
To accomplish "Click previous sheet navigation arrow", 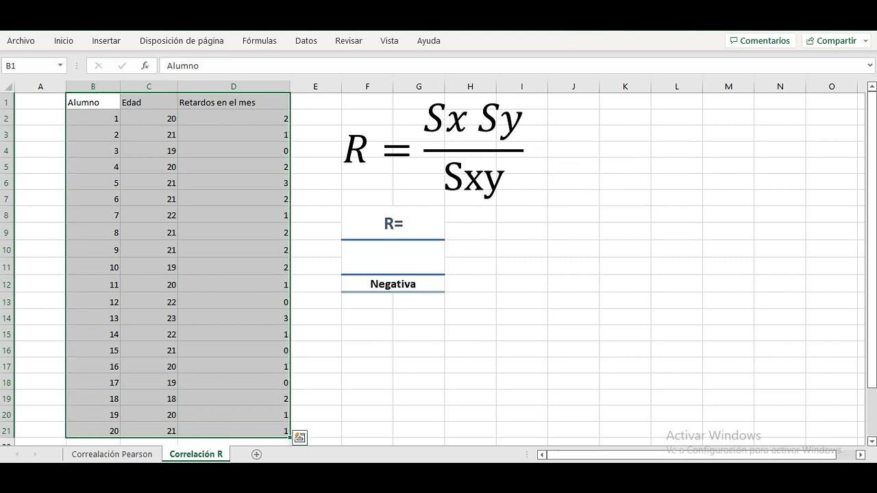I will (x=17, y=454).
